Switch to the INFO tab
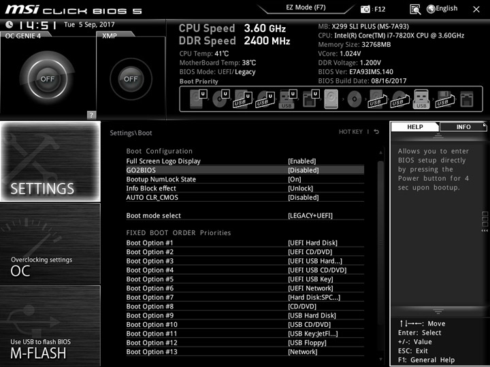490x367 pixels. [463, 126]
